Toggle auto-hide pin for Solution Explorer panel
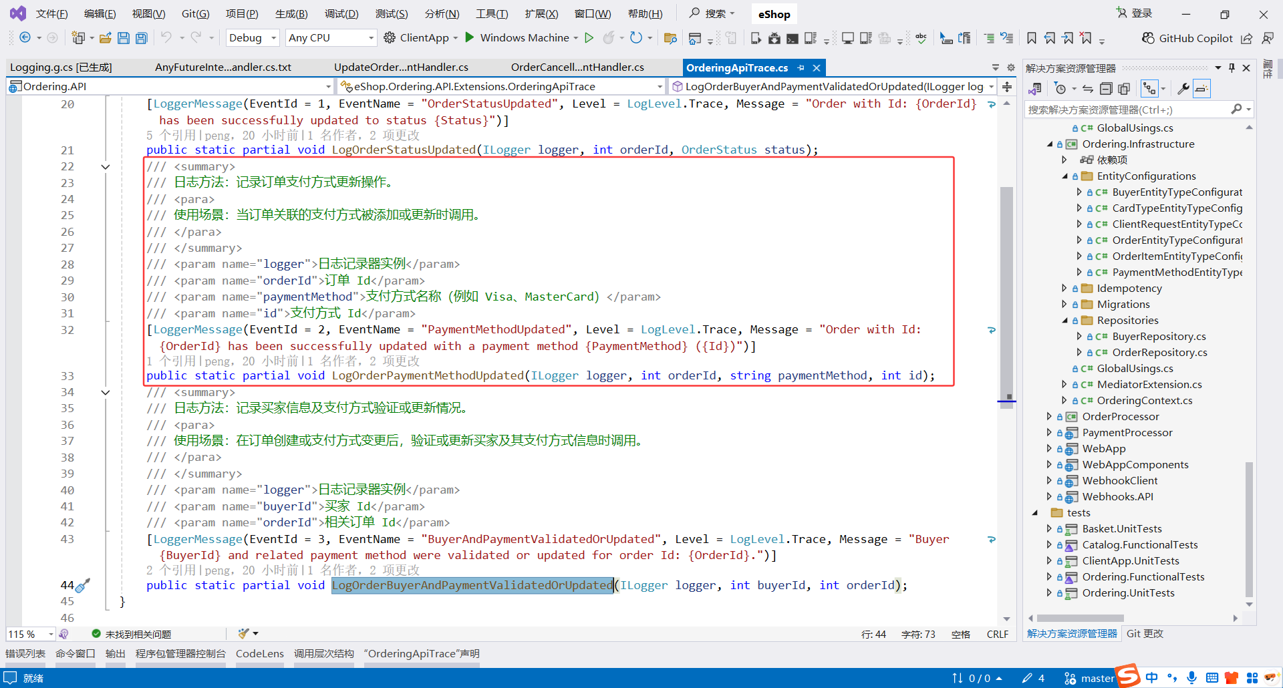 click(x=1232, y=68)
